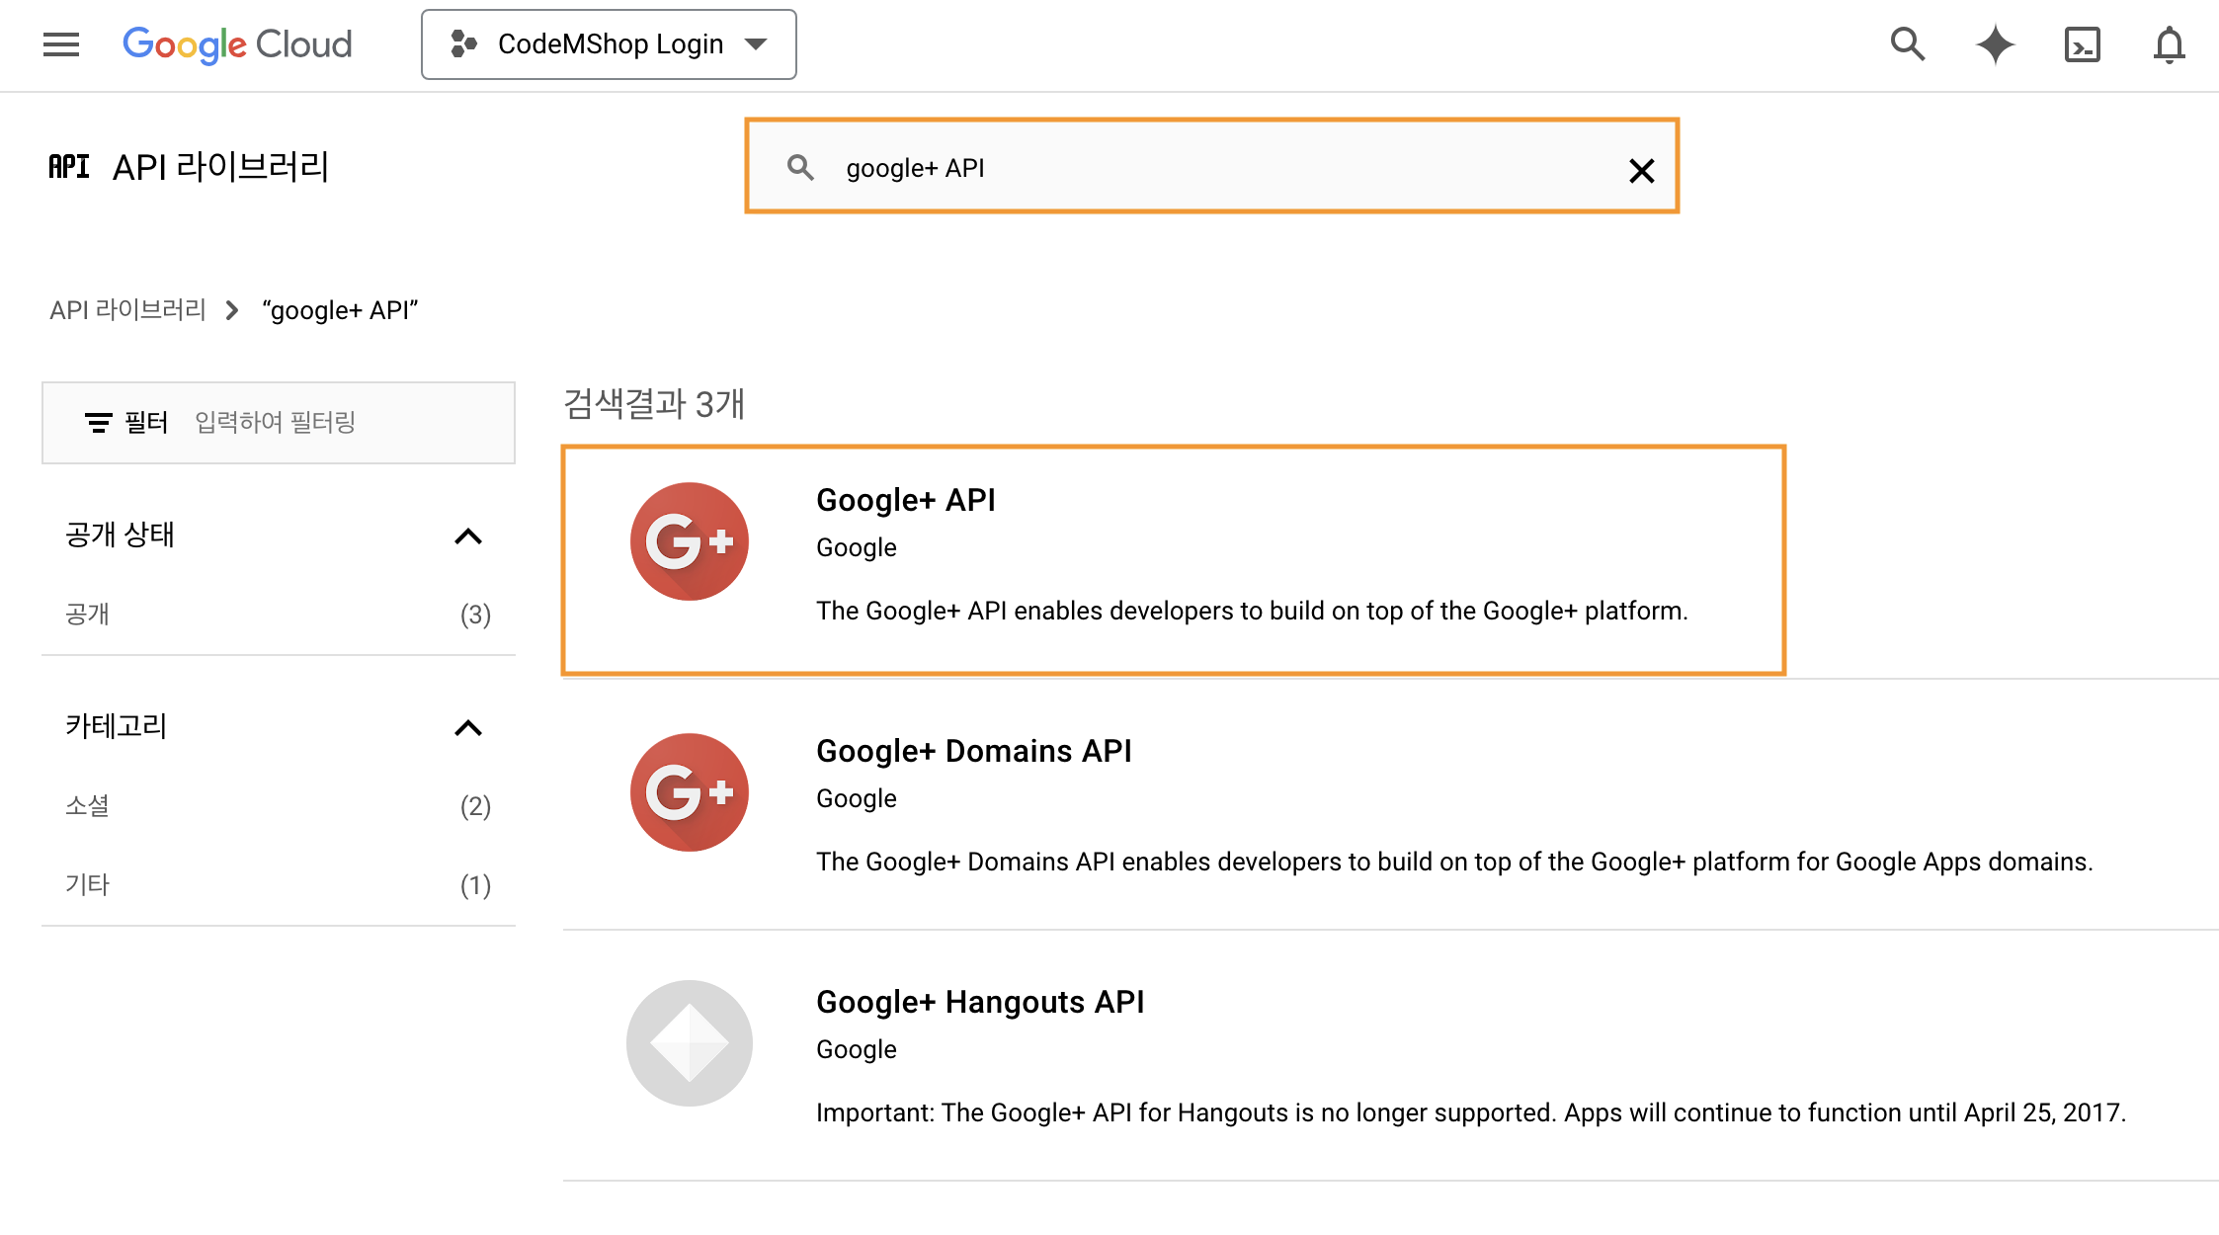Click the search icon inside the API search box

point(800,168)
